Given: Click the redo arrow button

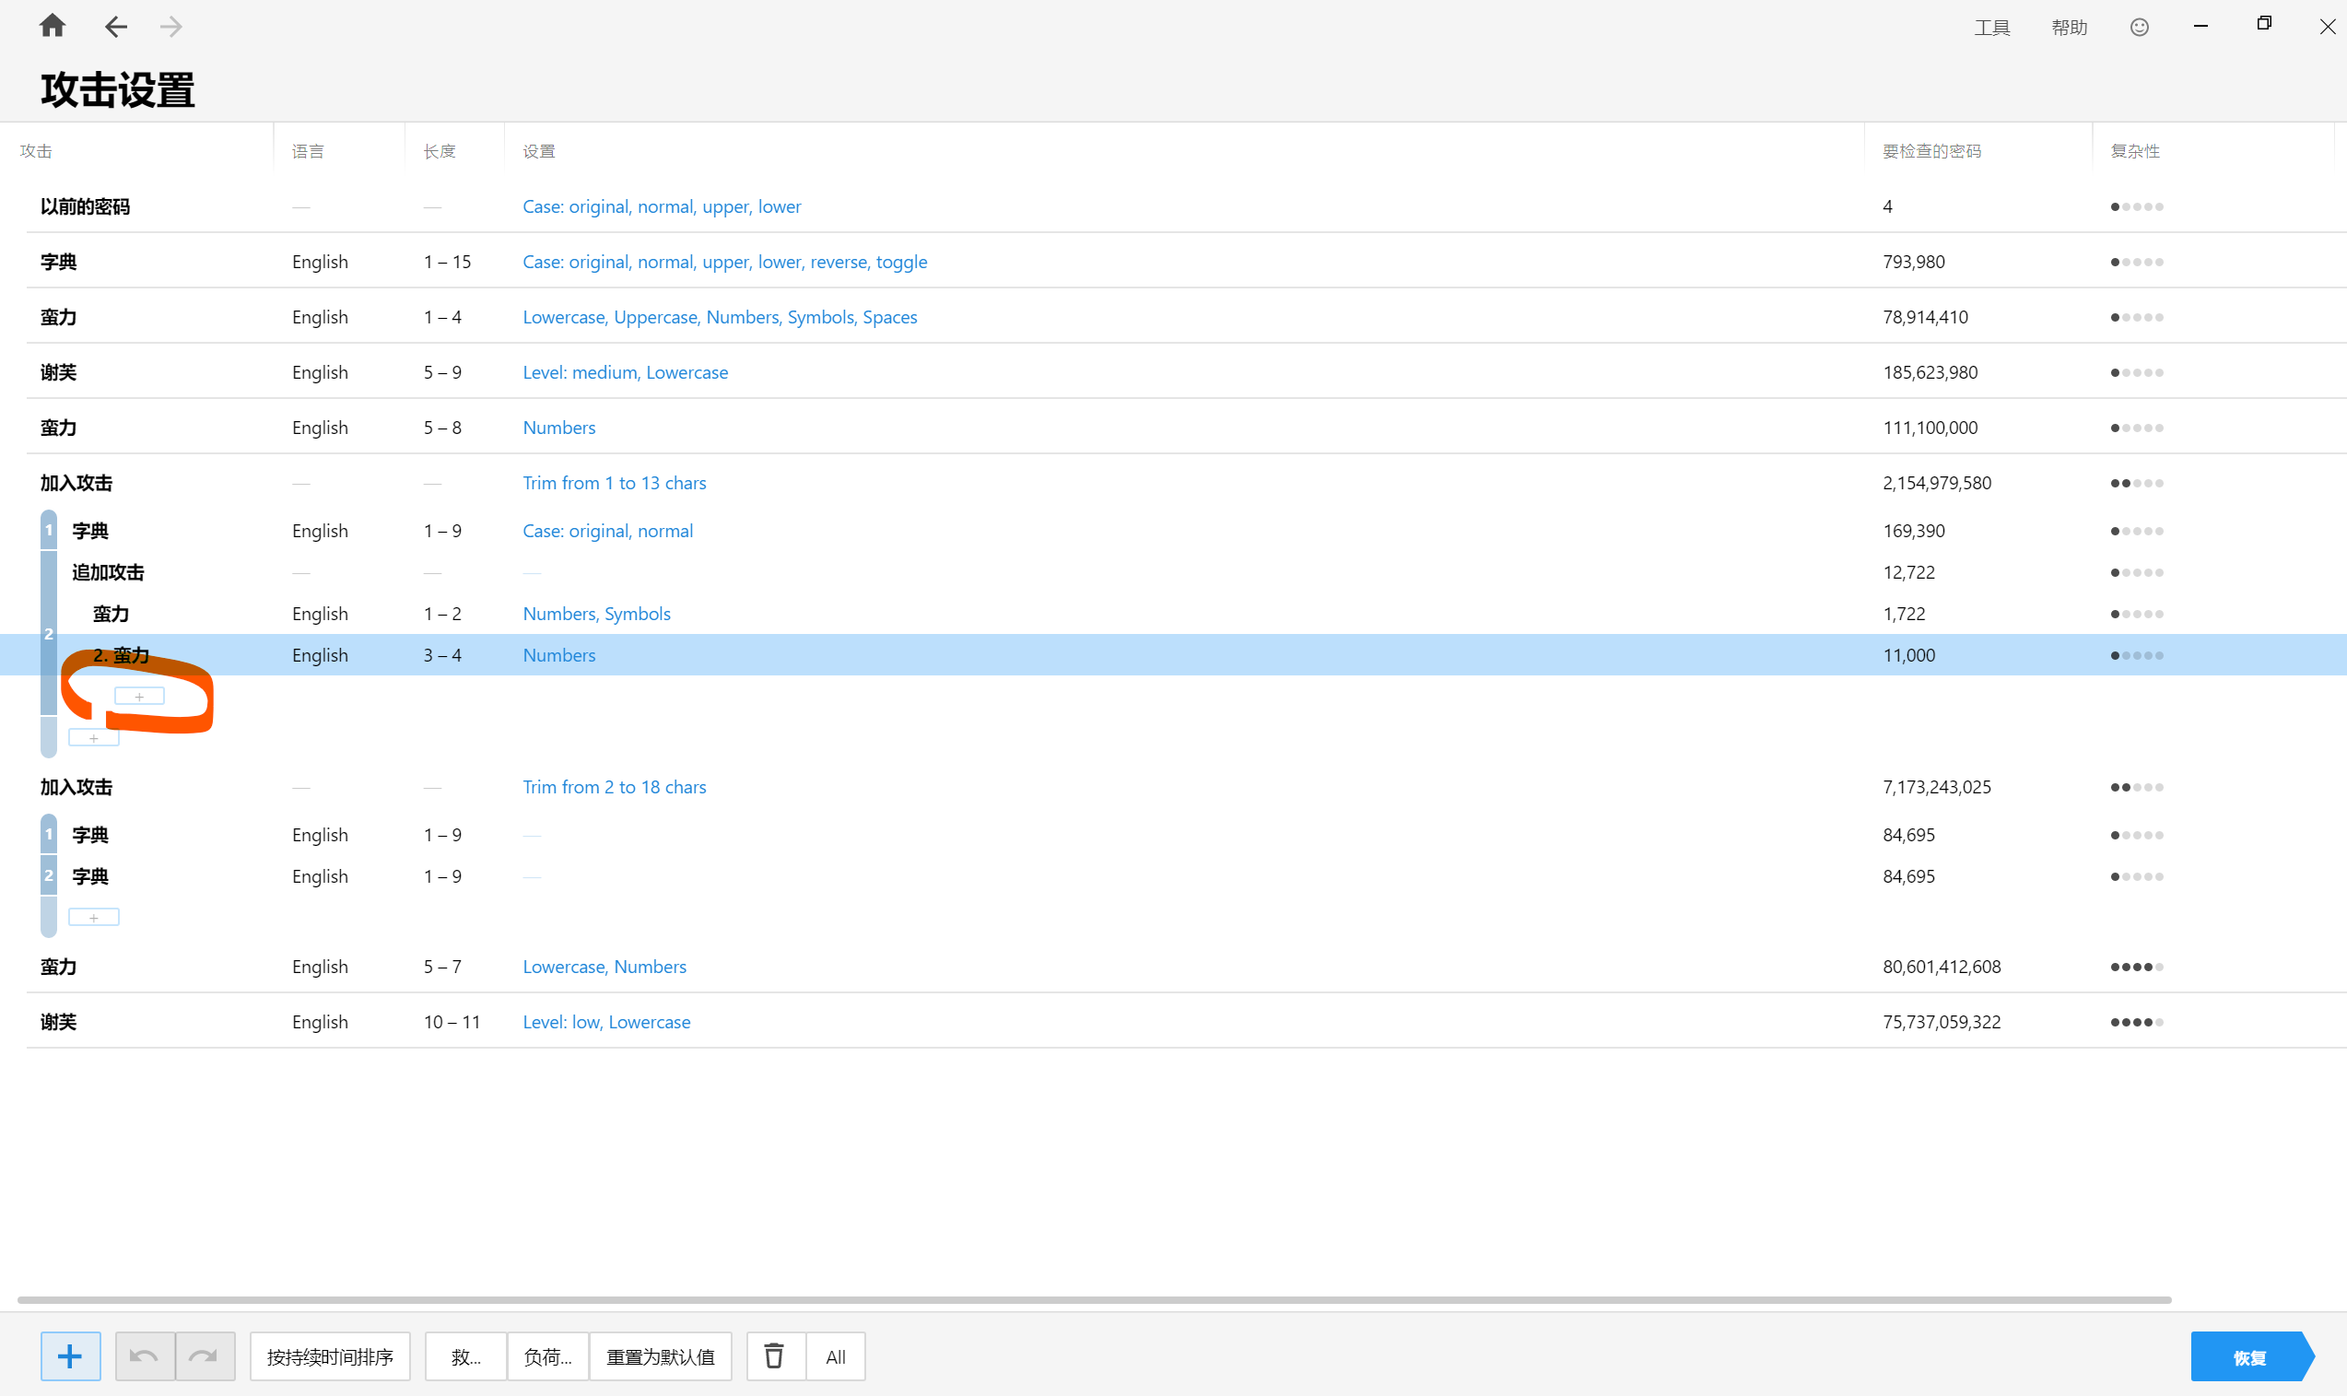Looking at the screenshot, I should 204,1355.
